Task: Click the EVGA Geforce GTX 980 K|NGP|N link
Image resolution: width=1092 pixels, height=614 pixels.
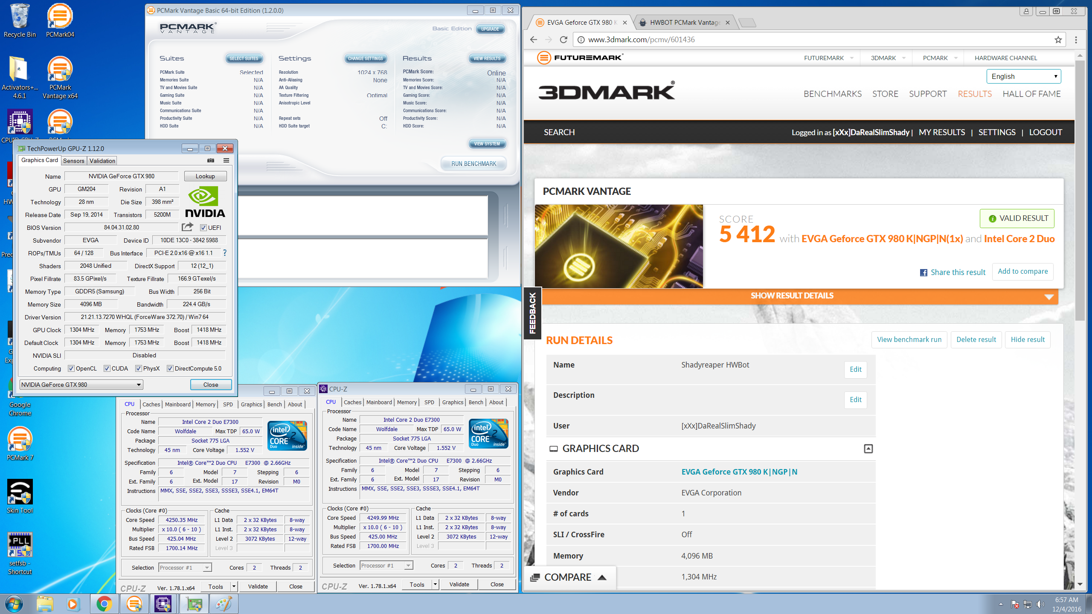Action: pyautogui.click(x=739, y=472)
